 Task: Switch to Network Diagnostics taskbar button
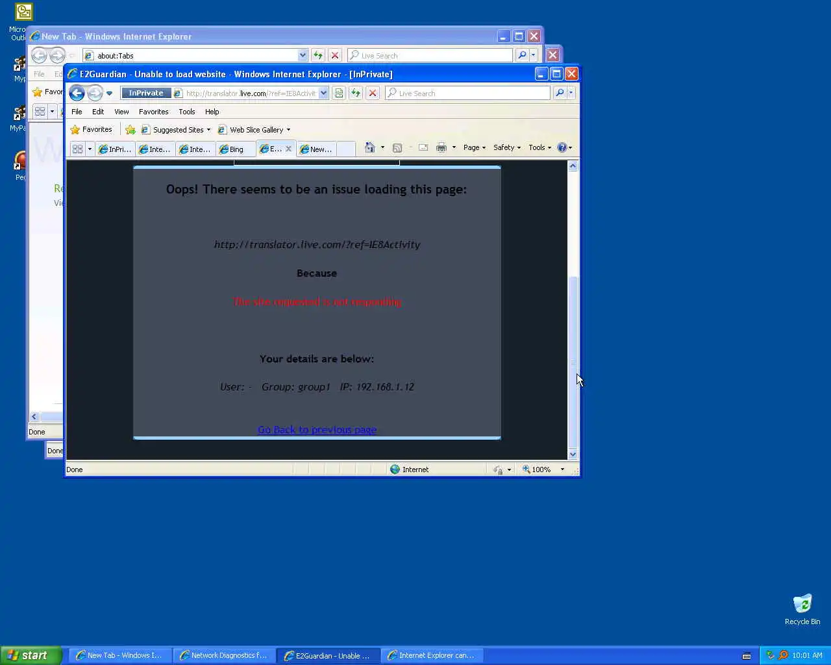tap(223, 655)
